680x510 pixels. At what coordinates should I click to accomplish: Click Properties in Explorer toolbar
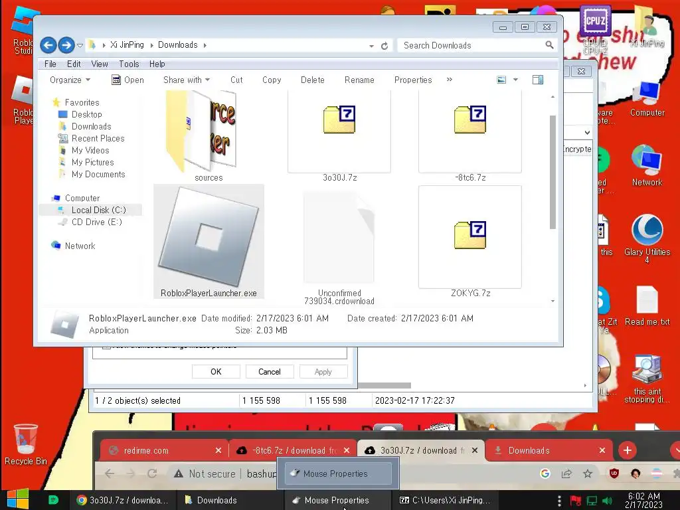coord(413,80)
